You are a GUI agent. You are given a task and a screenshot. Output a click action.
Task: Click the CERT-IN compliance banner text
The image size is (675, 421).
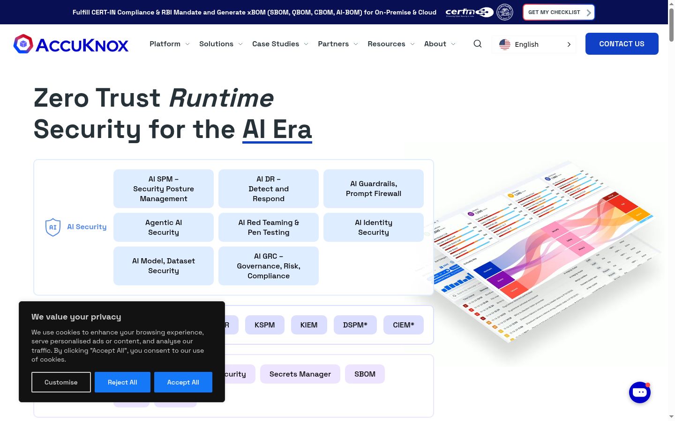coord(255,12)
